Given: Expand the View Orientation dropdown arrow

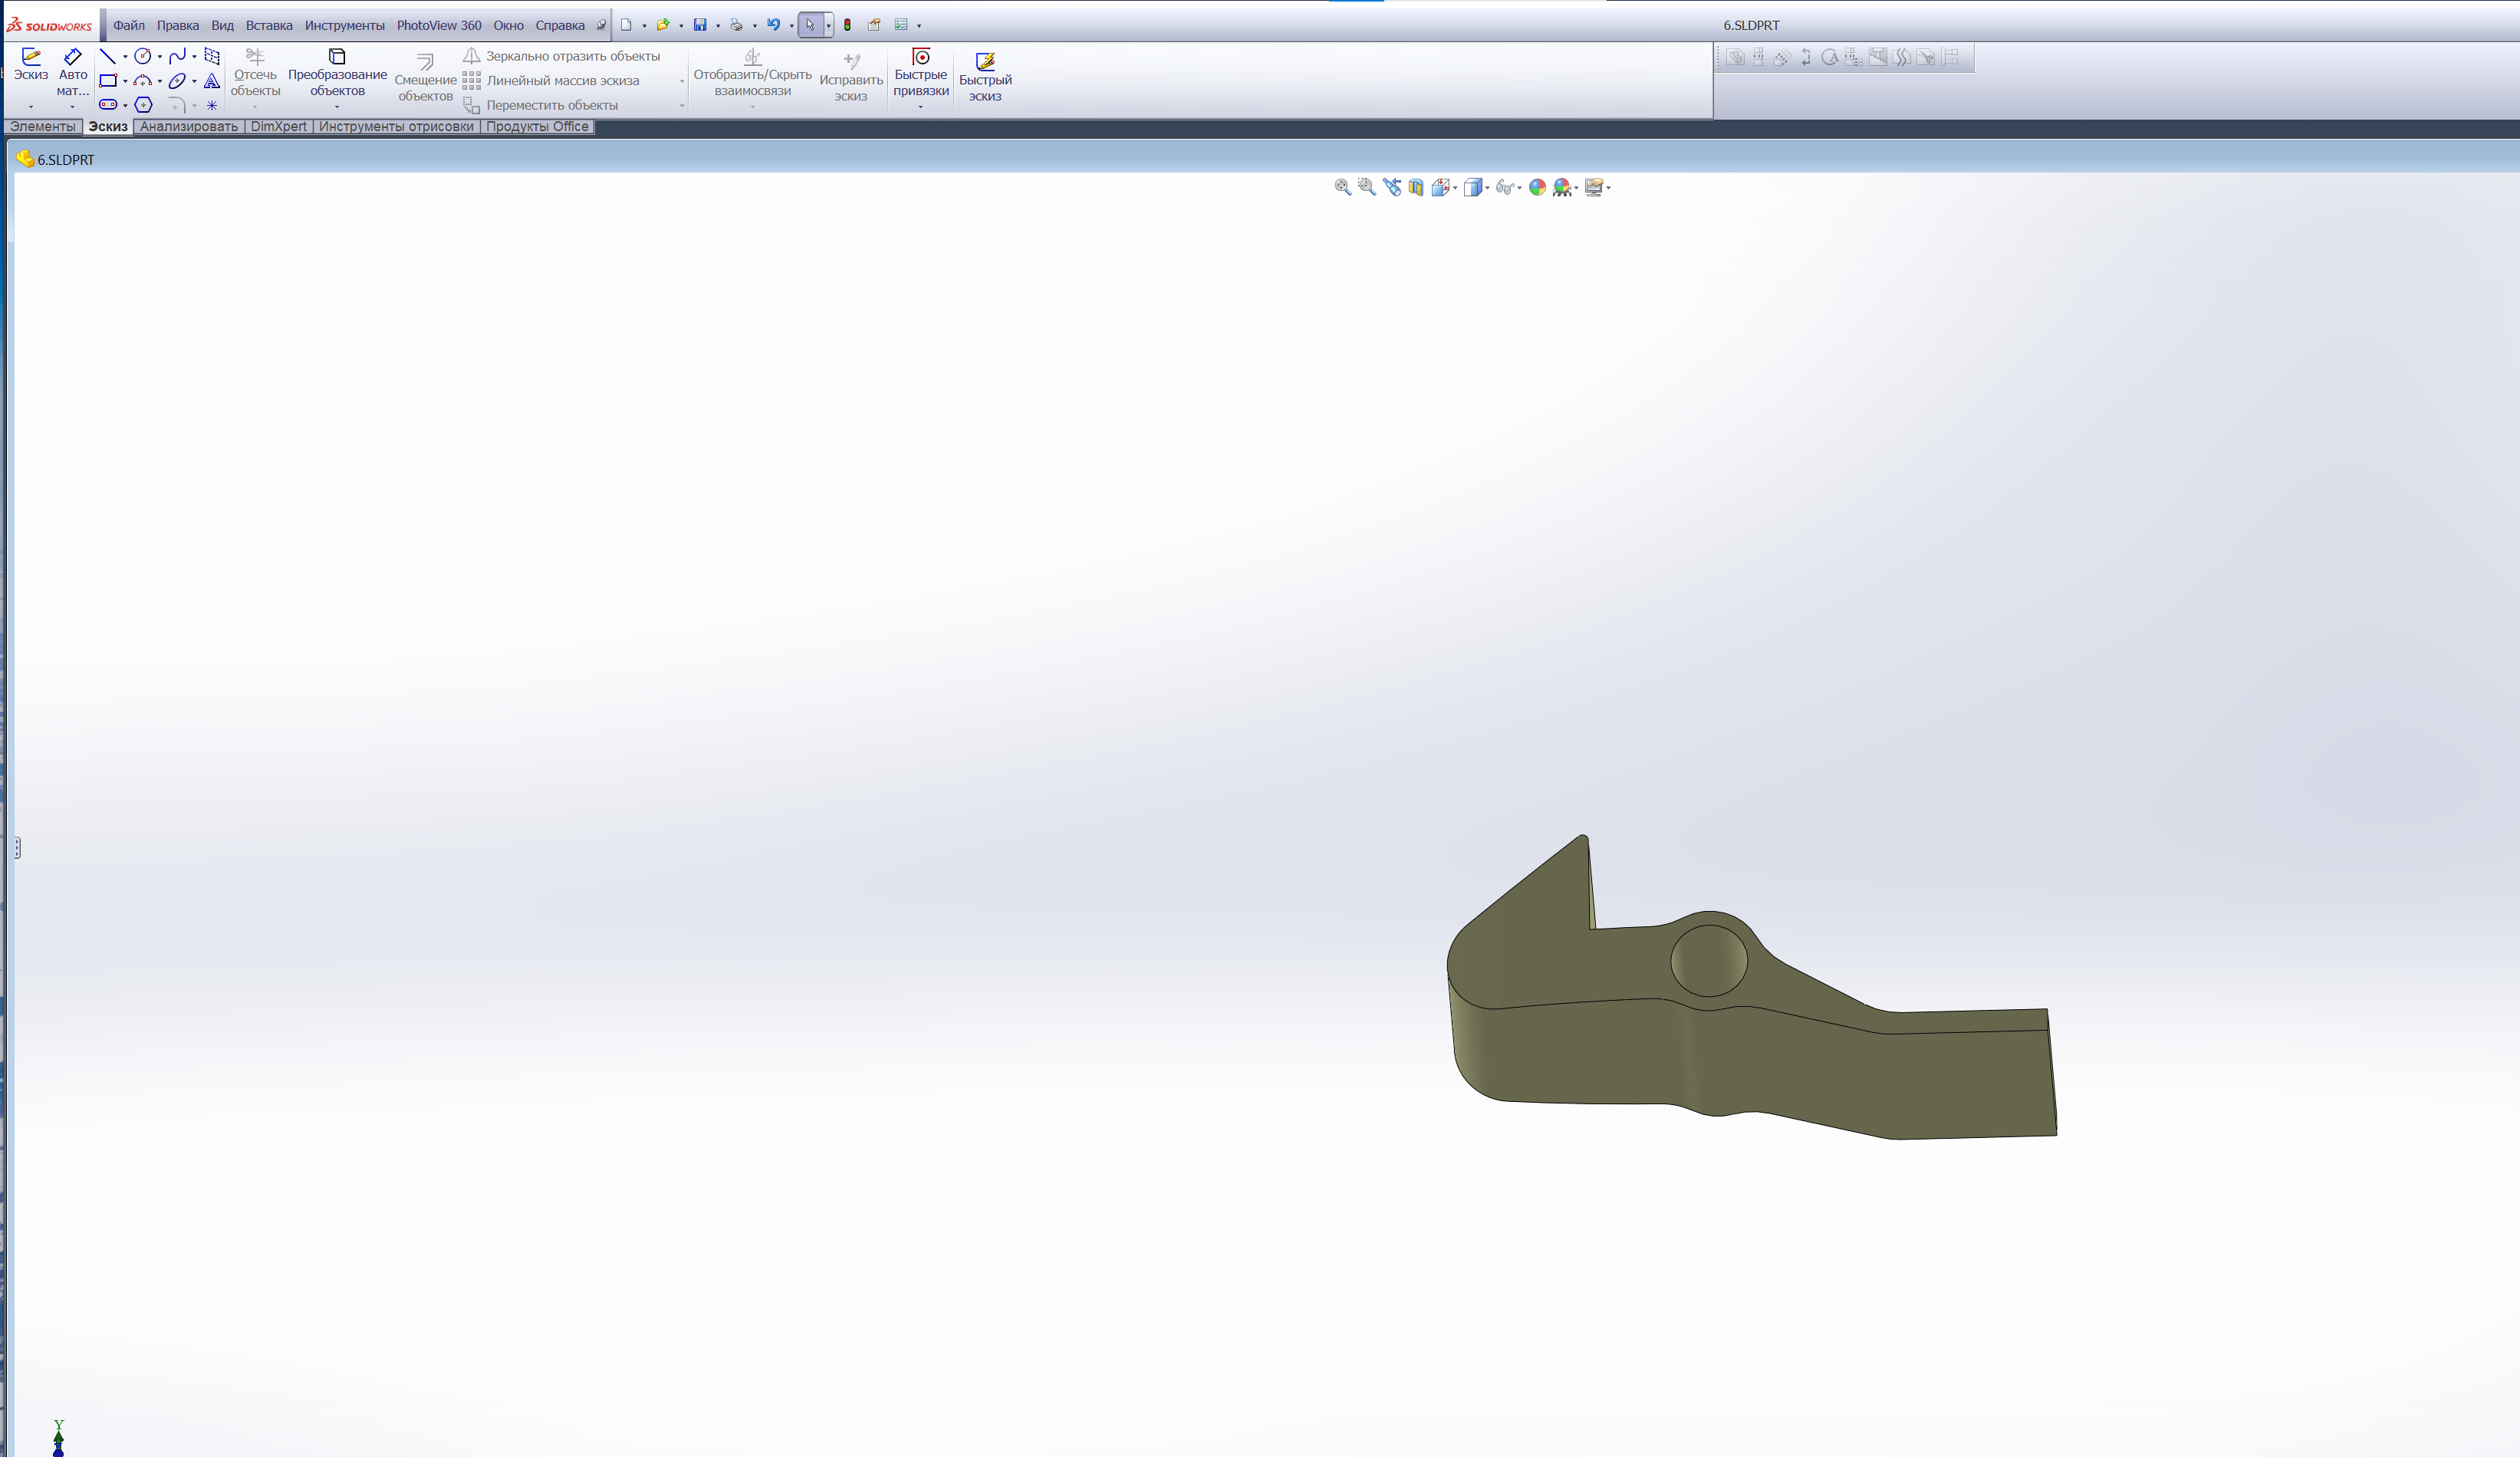Looking at the screenshot, I should [x=1455, y=188].
